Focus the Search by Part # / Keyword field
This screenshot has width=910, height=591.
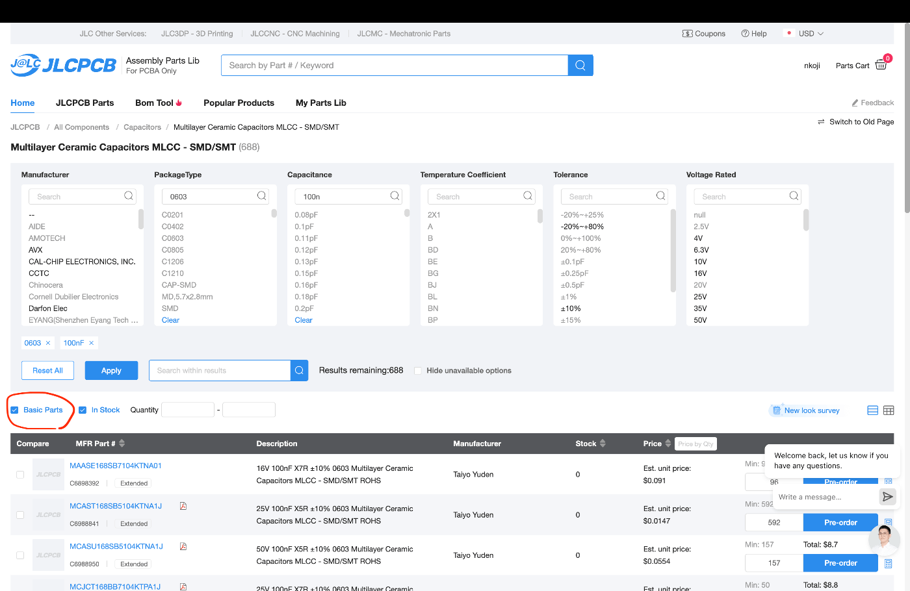395,66
